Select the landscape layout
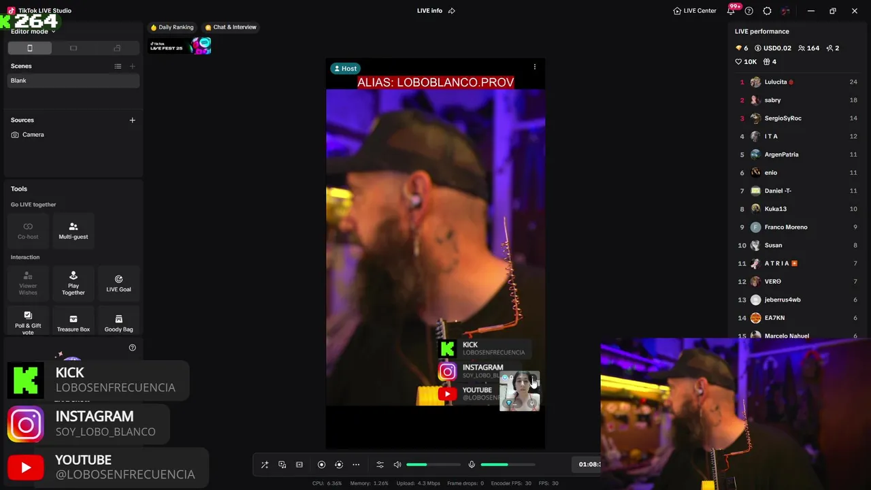This screenshot has height=490, width=871. coord(73,48)
